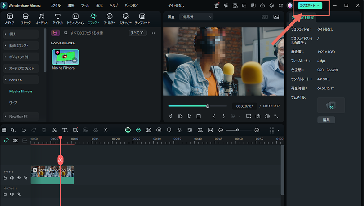Mute the ビデオ 1 track
Image resolution: width=364 pixels, height=206 pixels.
pyautogui.click(x=12, y=178)
